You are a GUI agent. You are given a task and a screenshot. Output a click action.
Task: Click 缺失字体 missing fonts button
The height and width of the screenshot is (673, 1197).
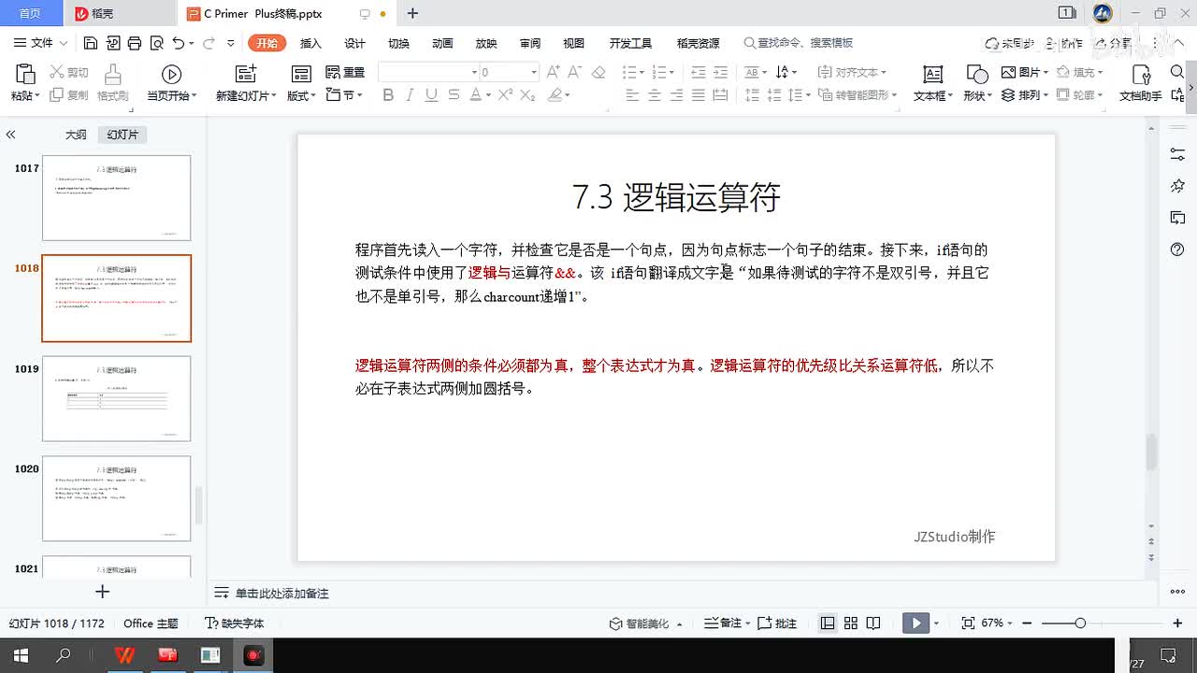[235, 623]
